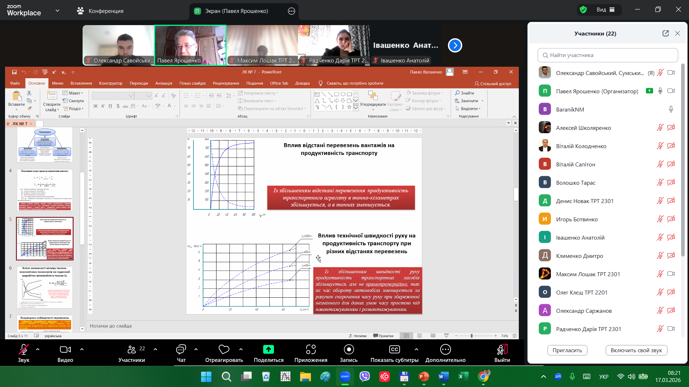Click the Record button in Zoom toolbar

click(349, 350)
